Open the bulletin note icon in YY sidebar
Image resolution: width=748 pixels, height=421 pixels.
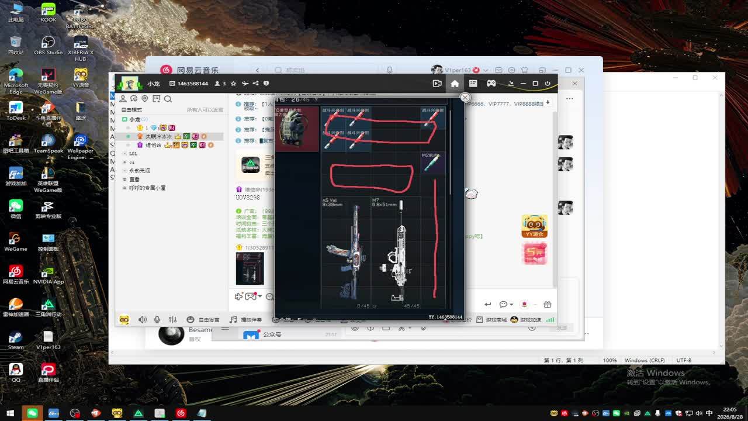click(156, 99)
